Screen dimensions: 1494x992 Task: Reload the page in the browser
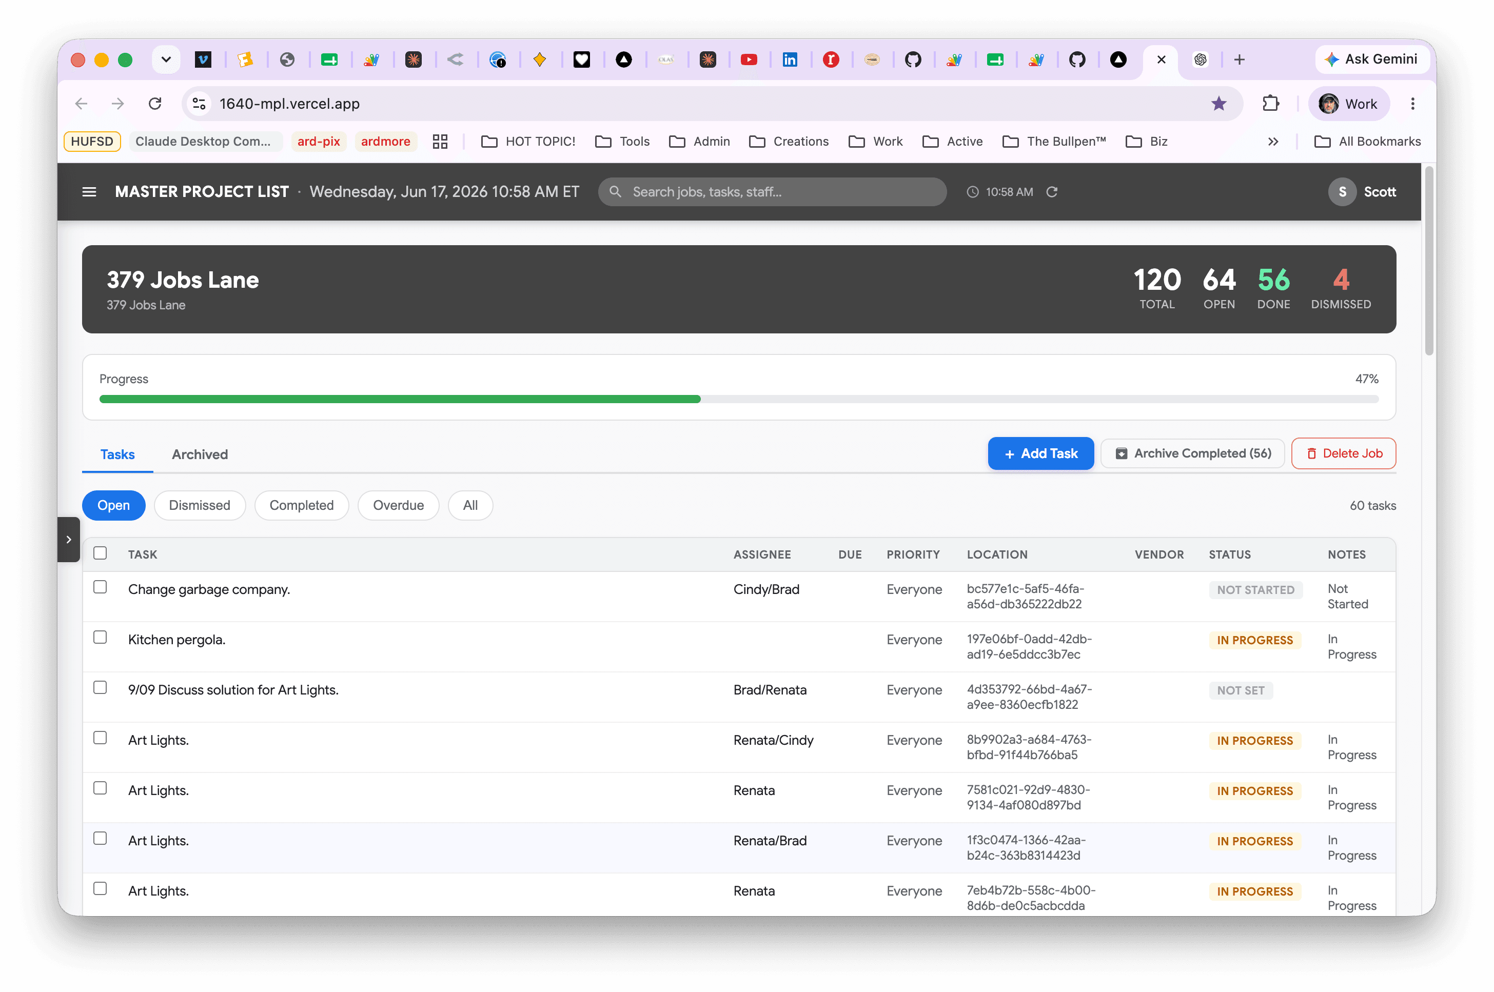155,103
